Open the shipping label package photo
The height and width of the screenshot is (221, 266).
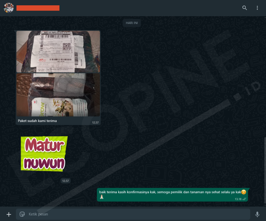[58, 52]
